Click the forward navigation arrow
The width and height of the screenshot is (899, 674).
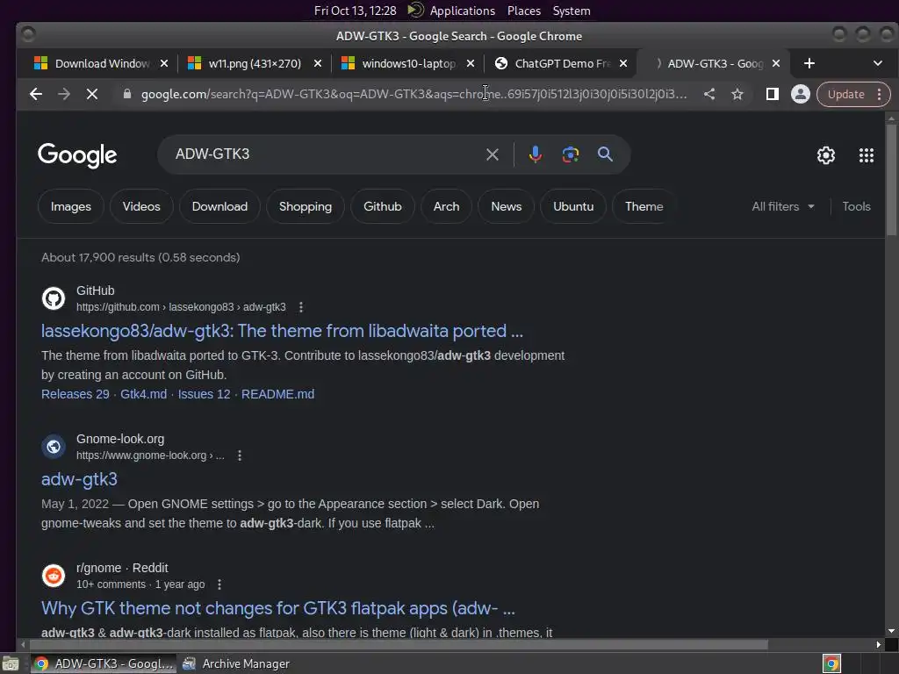(63, 94)
